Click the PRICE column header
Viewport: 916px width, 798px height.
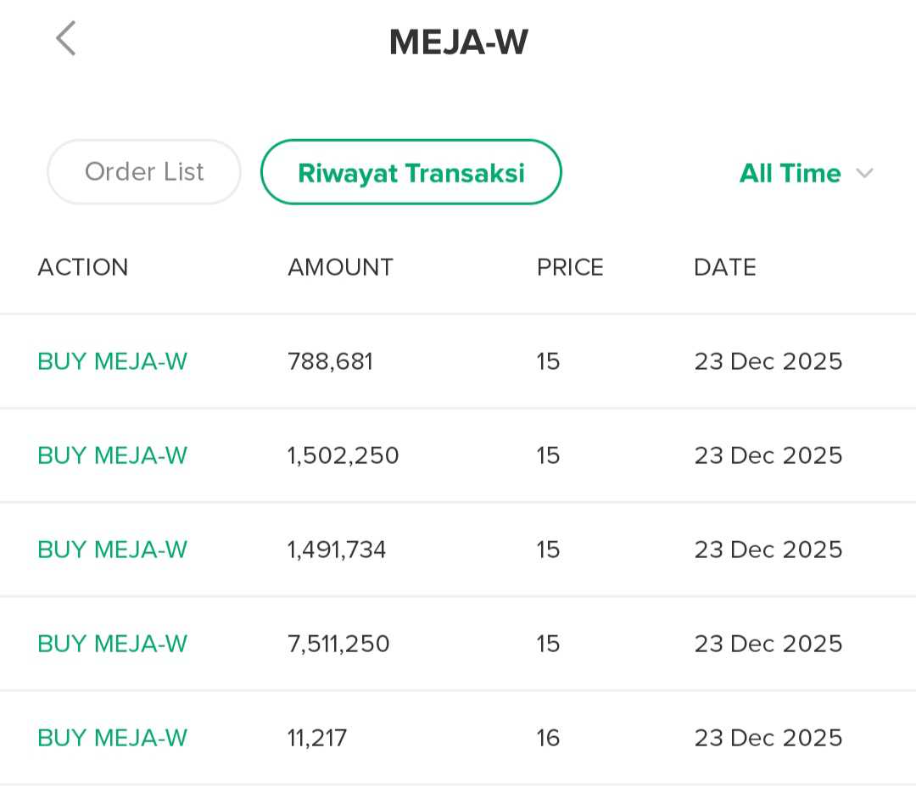pos(570,268)
